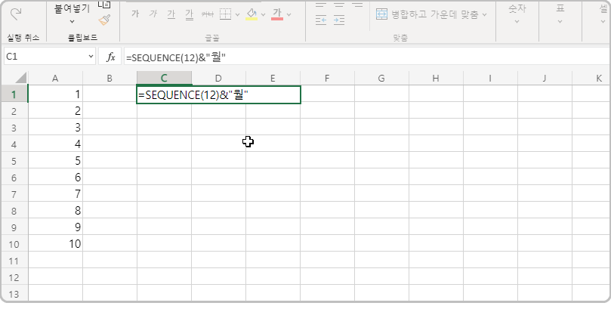Image resolution: width=611 pixels, height=309 pixels.
Task: Expand the 표 table group
Action: 560,15
